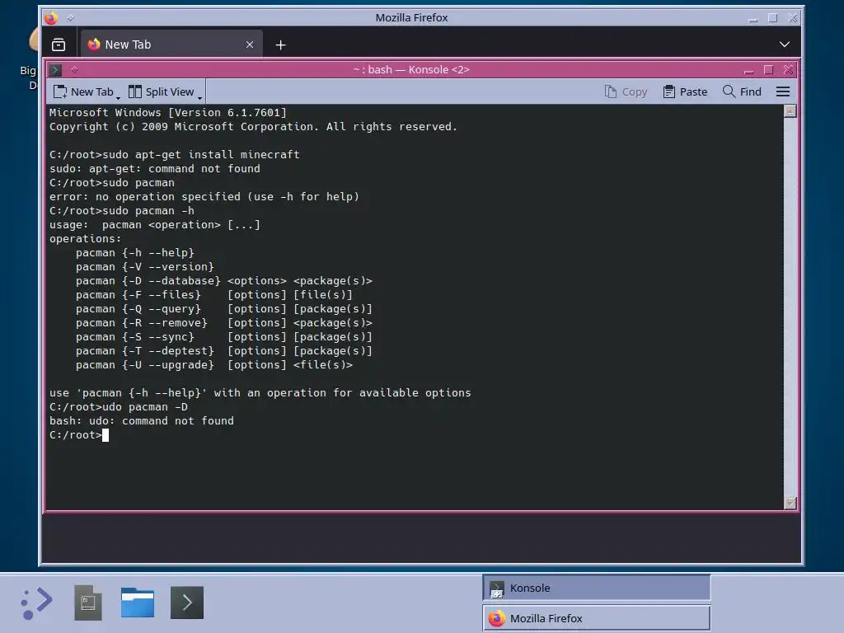Click the Konsole terminal icon in title bar
This screenshot has width=844, height=633.
55,69
